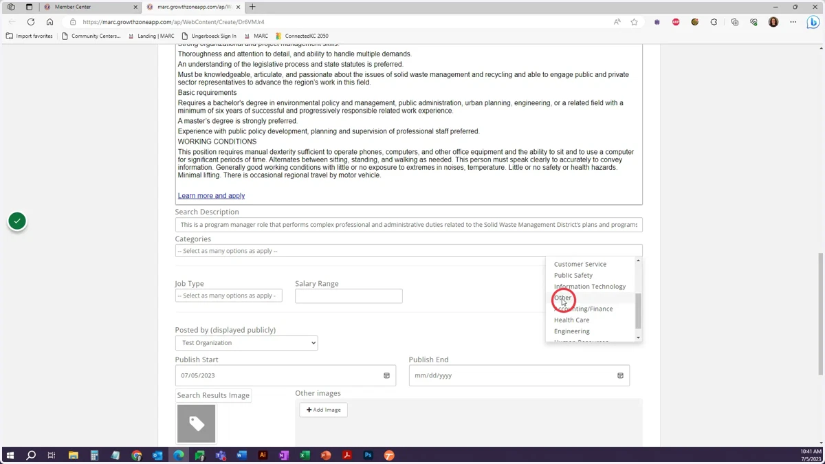Open File Explorer from taskbar

[x=73, y=455]
